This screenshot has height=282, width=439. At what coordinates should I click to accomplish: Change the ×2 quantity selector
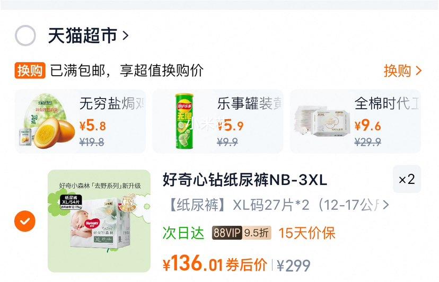407,179
